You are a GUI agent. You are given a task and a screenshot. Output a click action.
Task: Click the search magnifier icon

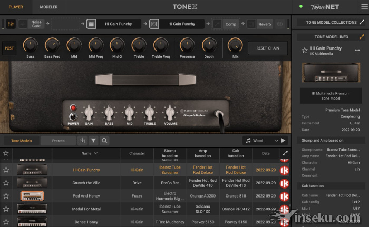pos(104,141)
